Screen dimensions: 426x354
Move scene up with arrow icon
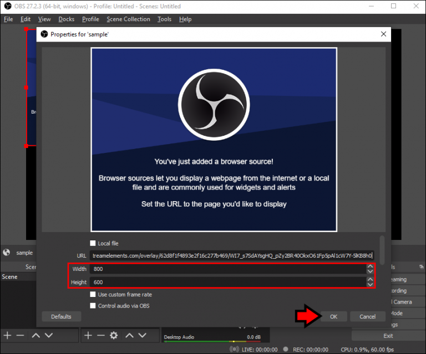36,336
